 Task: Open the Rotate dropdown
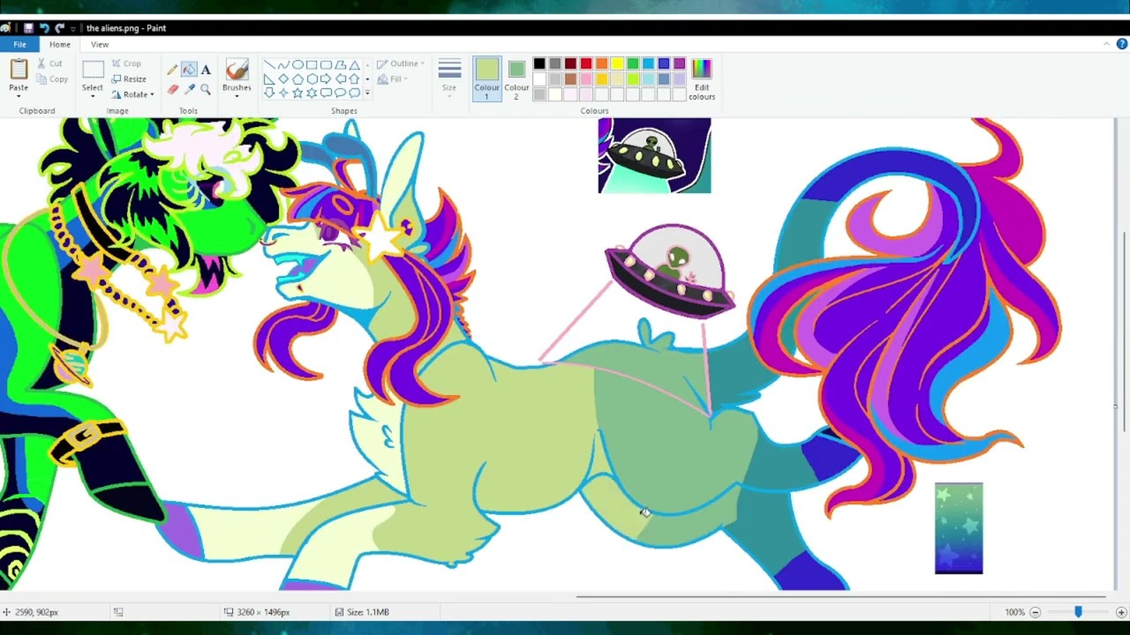133,94
